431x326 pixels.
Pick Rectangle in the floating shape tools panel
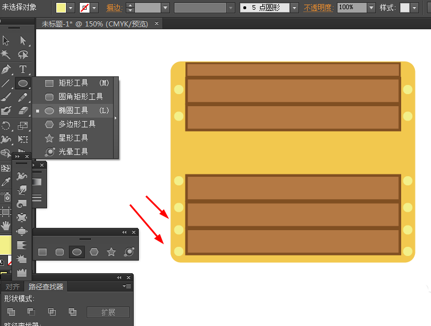click(42, 252)
